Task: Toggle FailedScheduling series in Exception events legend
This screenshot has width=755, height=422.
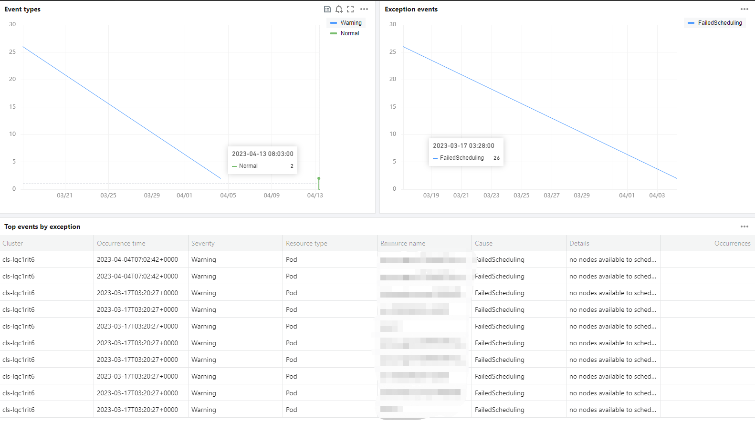Action: pos(715,23)
